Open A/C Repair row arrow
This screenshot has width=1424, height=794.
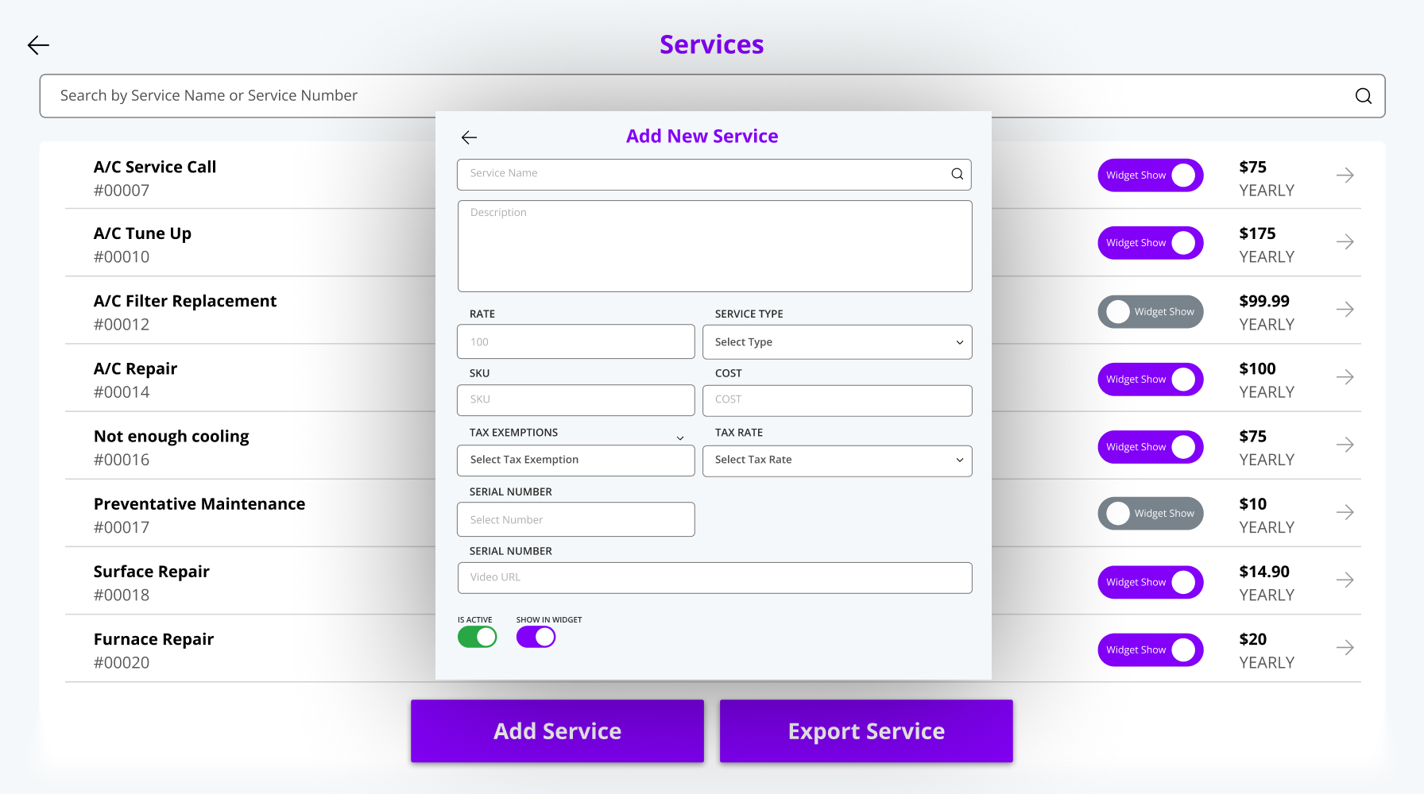coord(1345,377)
